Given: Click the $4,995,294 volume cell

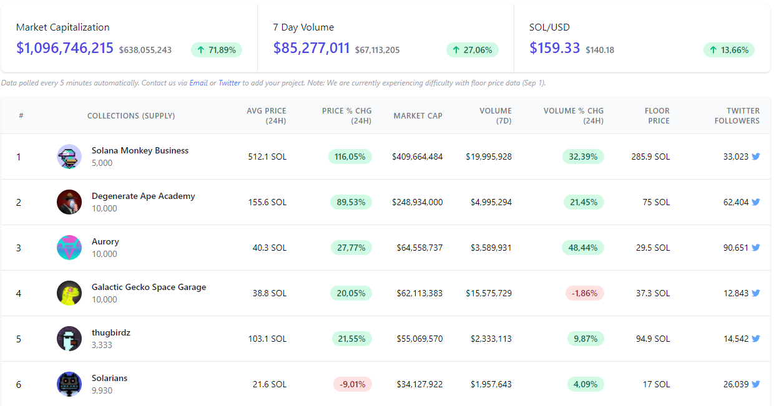Looking at the screenshot, I should click(491, 202).
